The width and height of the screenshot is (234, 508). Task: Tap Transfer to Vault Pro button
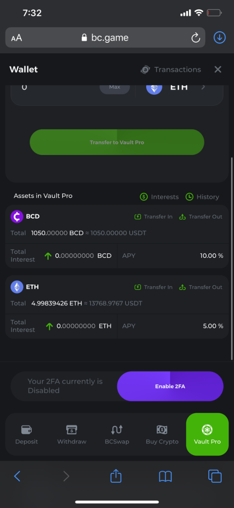click(117, 142)
